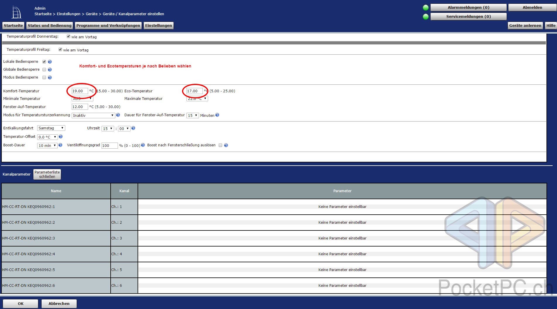The width and height of the screenshot is (557, 309).
Task: Click Abbrechen to cancel
Action: pos(59,304)
